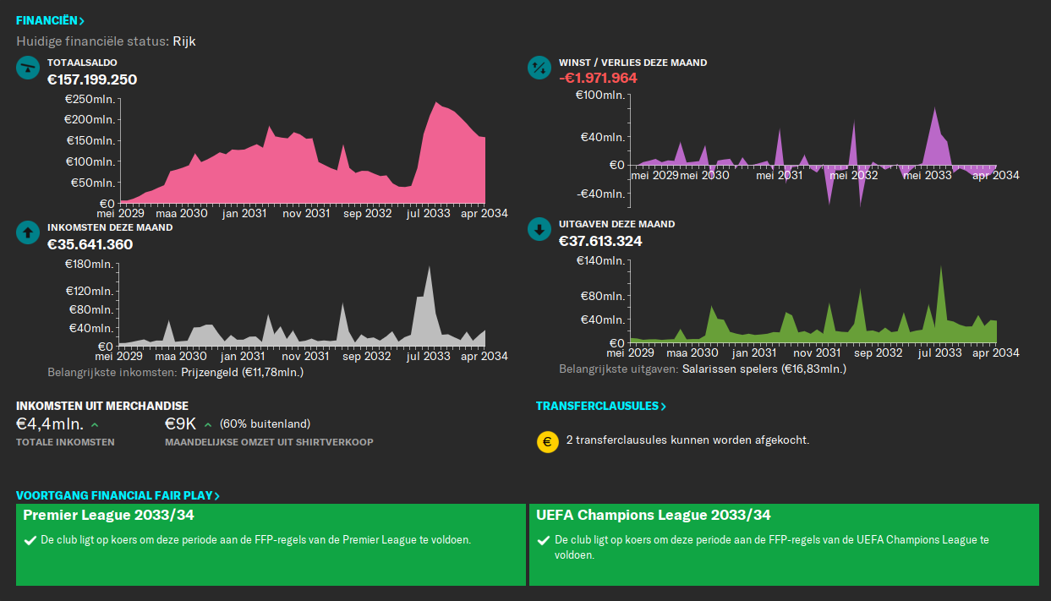Click the green arrow beside €4,4mln.
This screenshot has height=601, width=1051.
click(x=95, y=424)
